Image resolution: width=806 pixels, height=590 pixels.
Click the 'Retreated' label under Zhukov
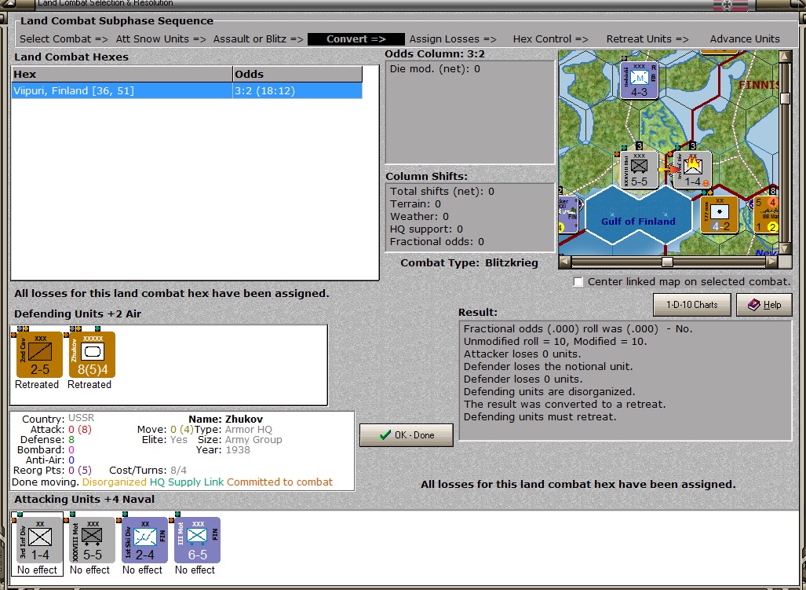[89, 385]
